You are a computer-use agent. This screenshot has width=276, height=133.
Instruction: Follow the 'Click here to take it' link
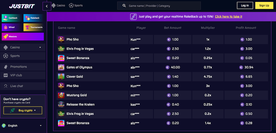coord(229,17)
